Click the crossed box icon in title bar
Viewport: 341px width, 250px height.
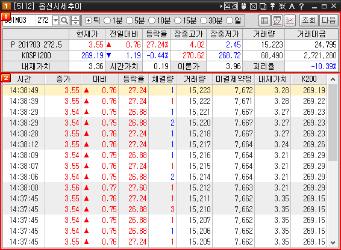pos(253,6)
